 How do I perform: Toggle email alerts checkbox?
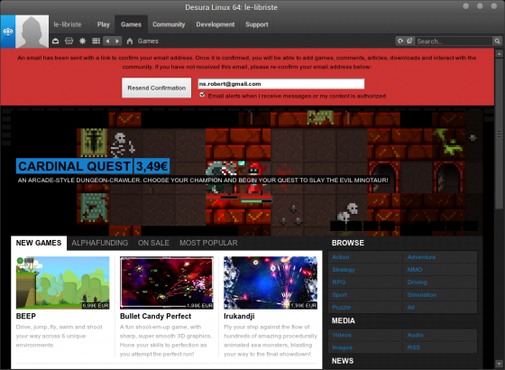pos(202,95)
